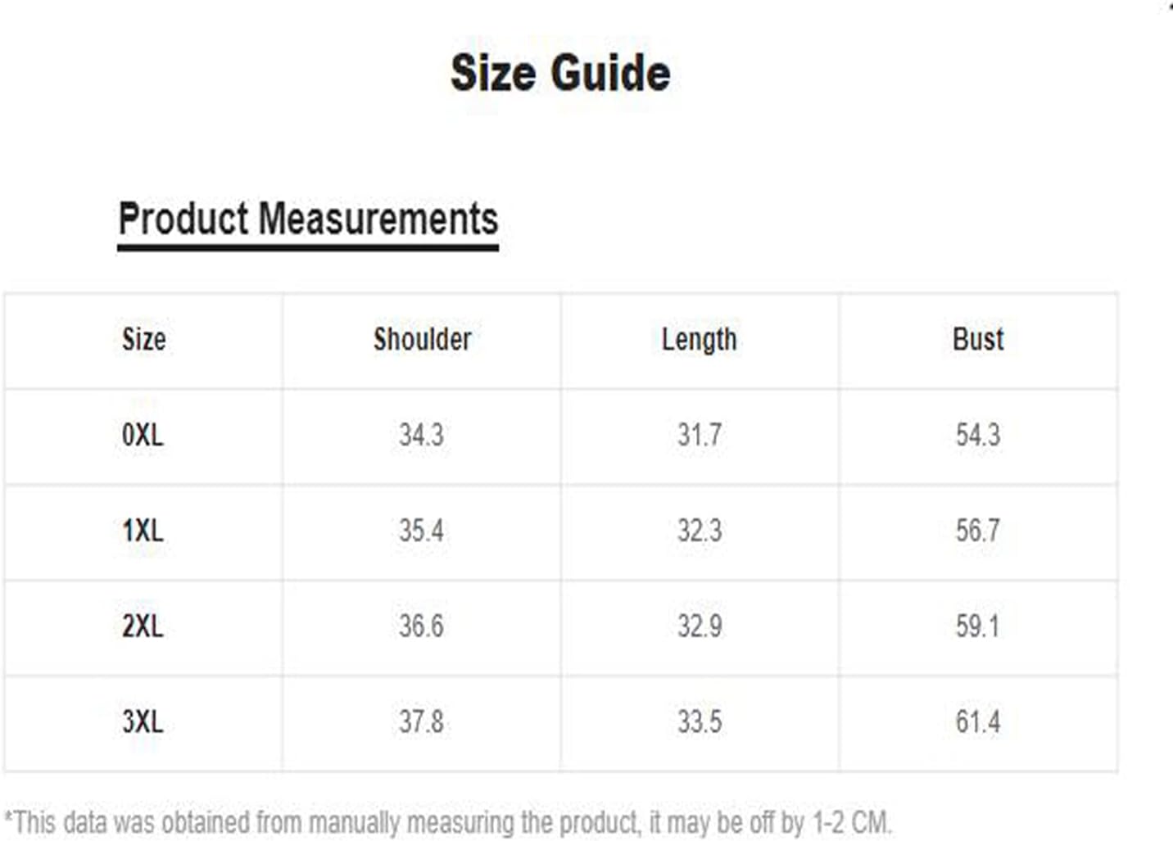The width and height of the screenshot is (1173, 841).
Task: Click the manual measuring disclaimer note
Action: tap(448, 822)
